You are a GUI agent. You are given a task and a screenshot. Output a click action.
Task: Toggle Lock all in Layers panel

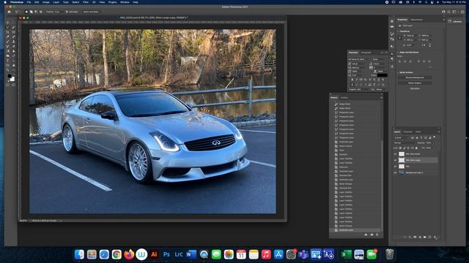(416, 148)
